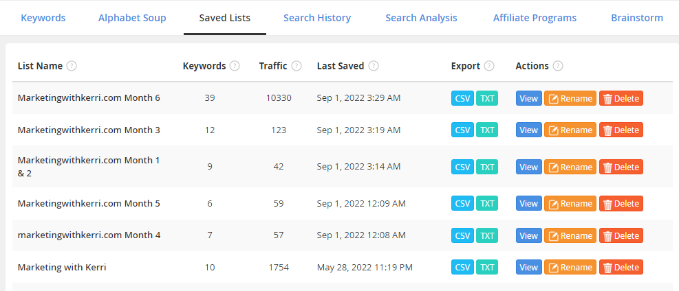Click traffic value 1754
Image resolution: width=679 pixels, height=291 pixels.
(x=279, y=267)
